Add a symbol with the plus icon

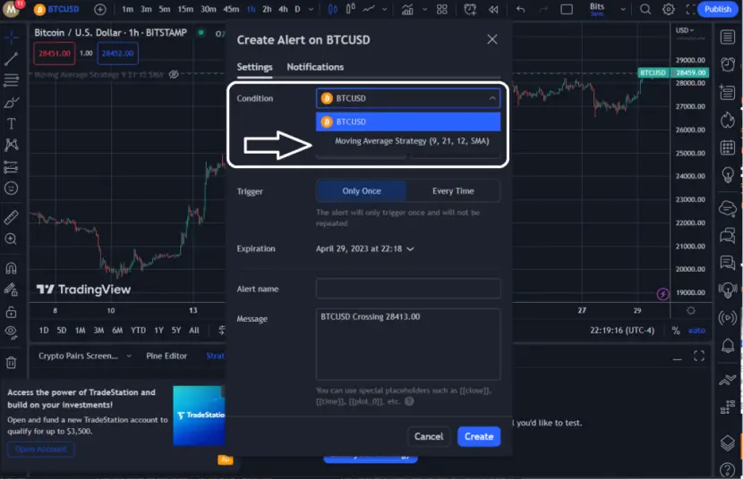pyautogui.click(x=100, y=9)
